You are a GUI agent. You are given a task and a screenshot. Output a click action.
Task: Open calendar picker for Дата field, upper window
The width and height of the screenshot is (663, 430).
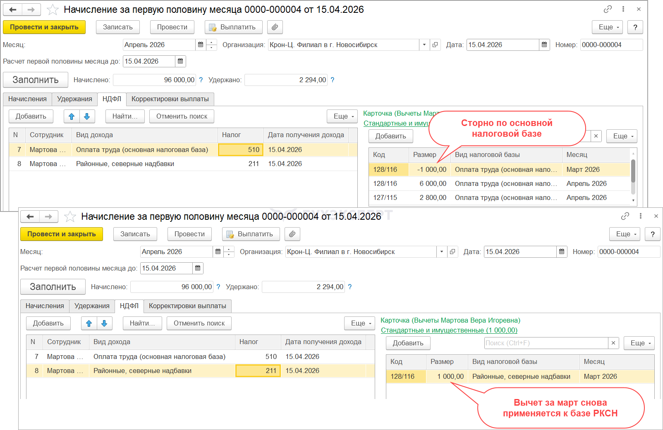(x=544, y=45)
